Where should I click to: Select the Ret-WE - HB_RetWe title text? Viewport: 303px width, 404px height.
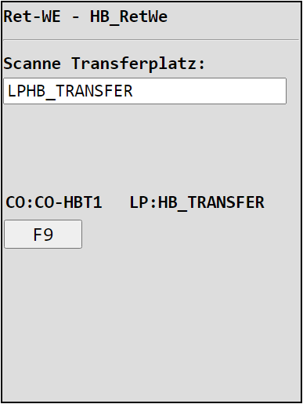(x=85, y=16)
